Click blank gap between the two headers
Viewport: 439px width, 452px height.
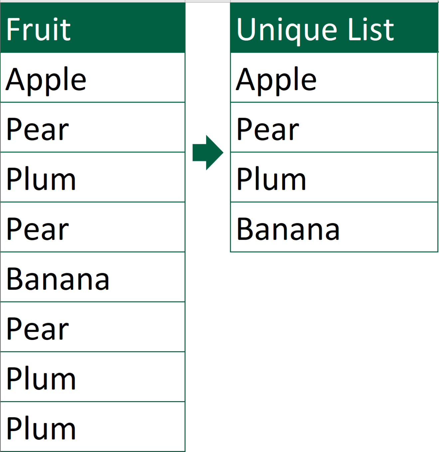(208, 29)
